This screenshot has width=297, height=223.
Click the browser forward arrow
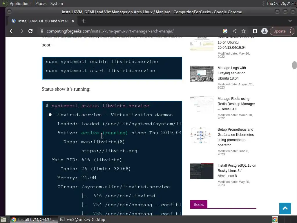tap(21, 31)
